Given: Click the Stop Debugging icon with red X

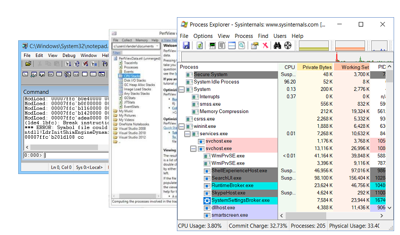Looking at the screenshot, I should coord(85,63).
